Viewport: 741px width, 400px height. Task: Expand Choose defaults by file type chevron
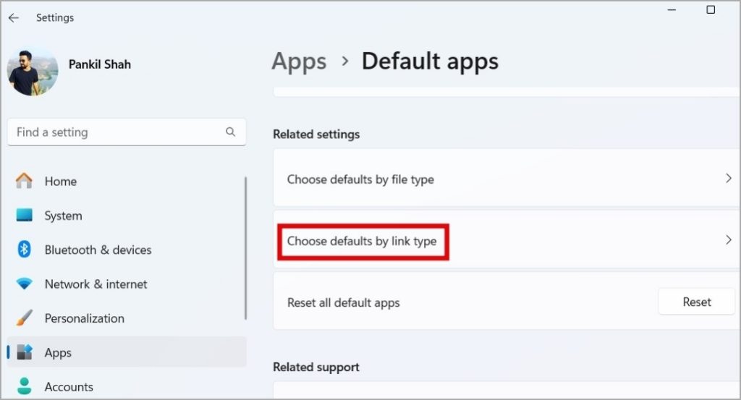pyautogui.click(x=728, y=179)
